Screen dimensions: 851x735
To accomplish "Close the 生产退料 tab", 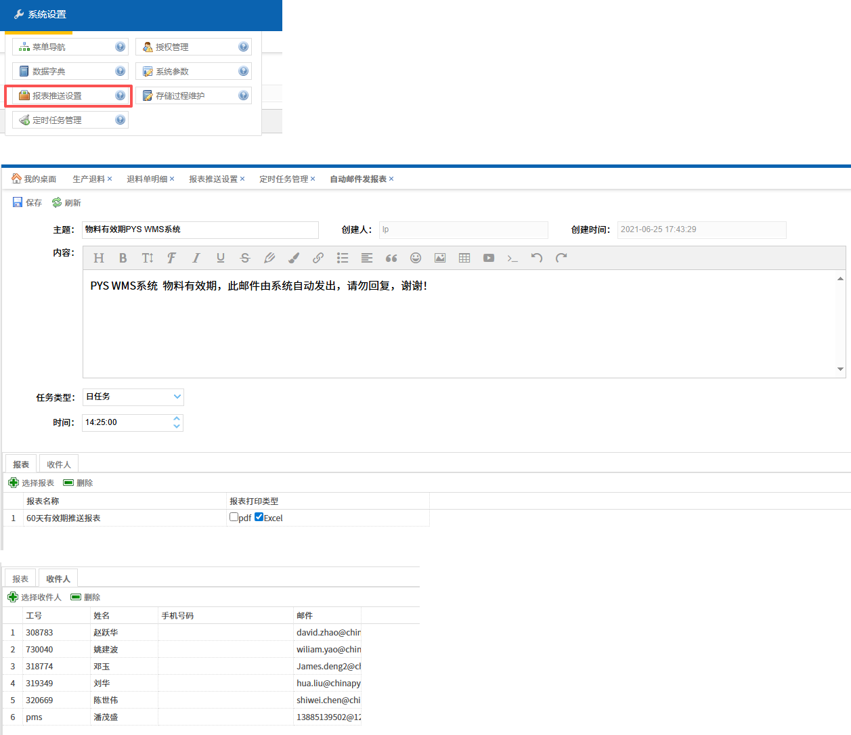I will coord(110,179).
